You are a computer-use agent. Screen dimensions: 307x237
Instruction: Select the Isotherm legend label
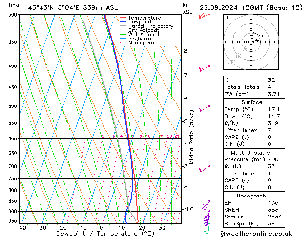coord(140,39)
